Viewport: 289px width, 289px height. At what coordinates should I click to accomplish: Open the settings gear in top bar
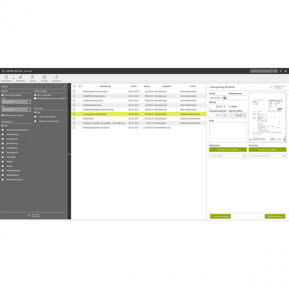point(285,71)
